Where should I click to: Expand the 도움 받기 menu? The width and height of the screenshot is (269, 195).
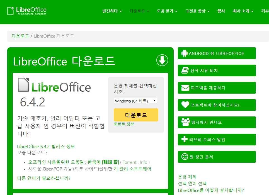(167, 11)
